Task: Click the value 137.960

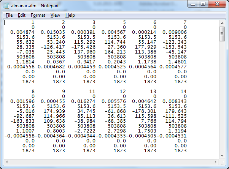Action: [85, 52]
